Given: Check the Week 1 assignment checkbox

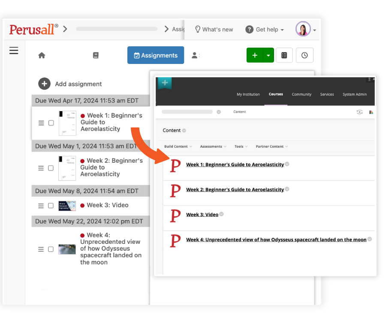Looking at the screenshot, I should tap(51, 123).
